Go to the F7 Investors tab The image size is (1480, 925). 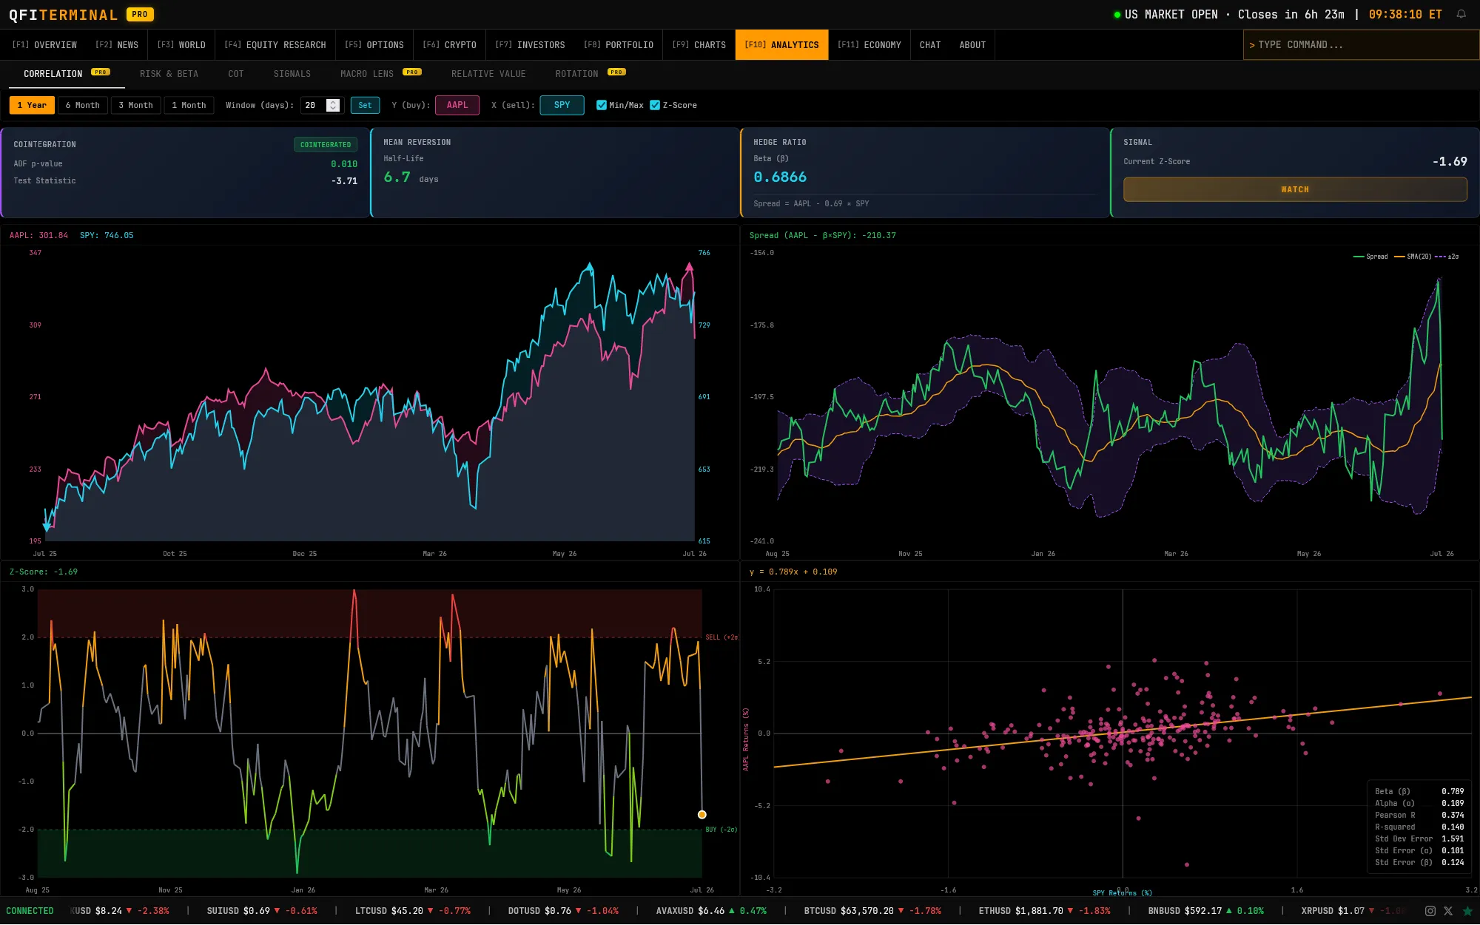coord(530,45)
